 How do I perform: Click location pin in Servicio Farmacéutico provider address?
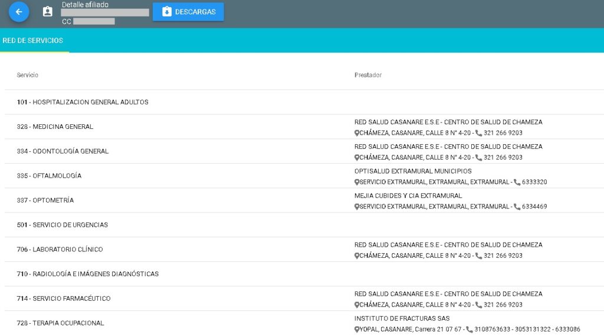pos(357,305)
